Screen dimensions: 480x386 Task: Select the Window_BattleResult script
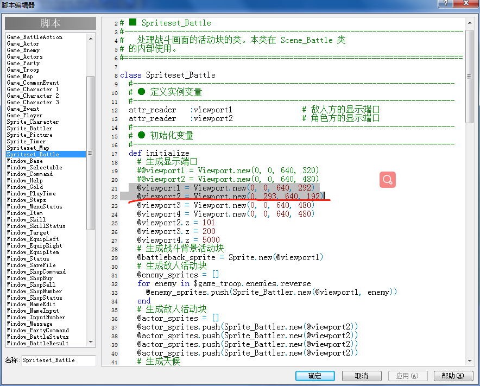pyautogui.click(x=38, y=344)
